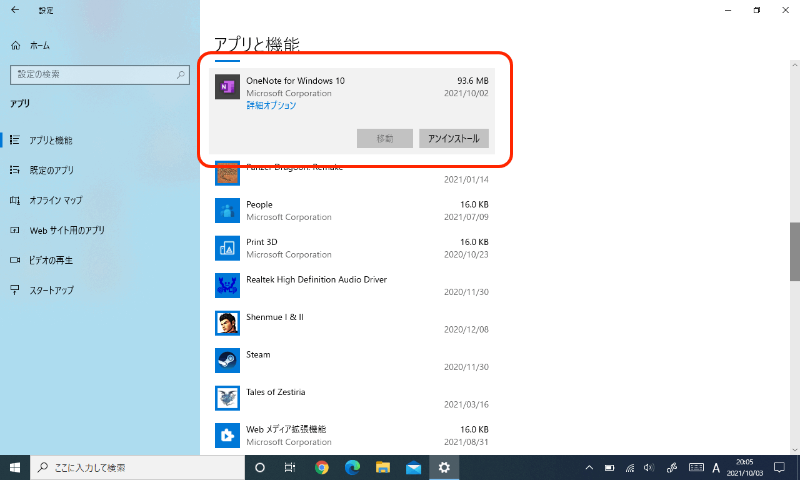This screenshot has width=800, height=480.
Task: Open Microsoft Edge from the taskbar
Action: pyautogui.click(x=352, y=467)
